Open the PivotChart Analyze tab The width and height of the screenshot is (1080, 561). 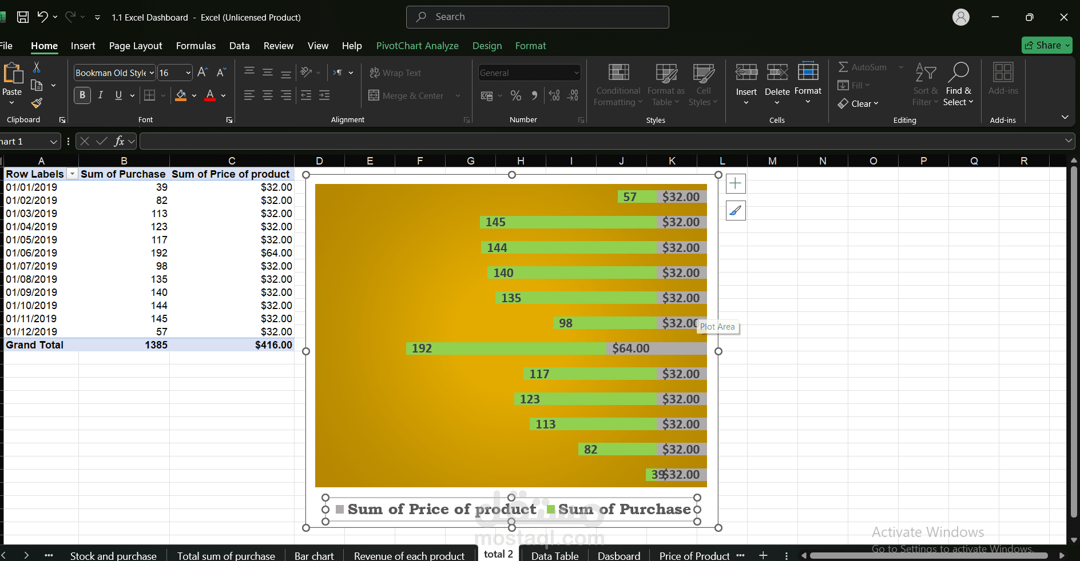tap(418, 46)
